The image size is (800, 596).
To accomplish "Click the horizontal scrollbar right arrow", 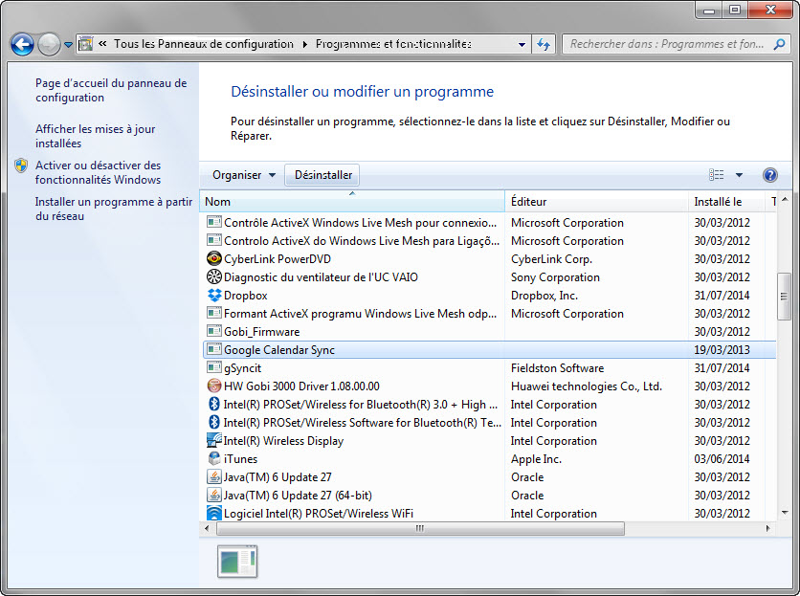I will pos(767,528).
